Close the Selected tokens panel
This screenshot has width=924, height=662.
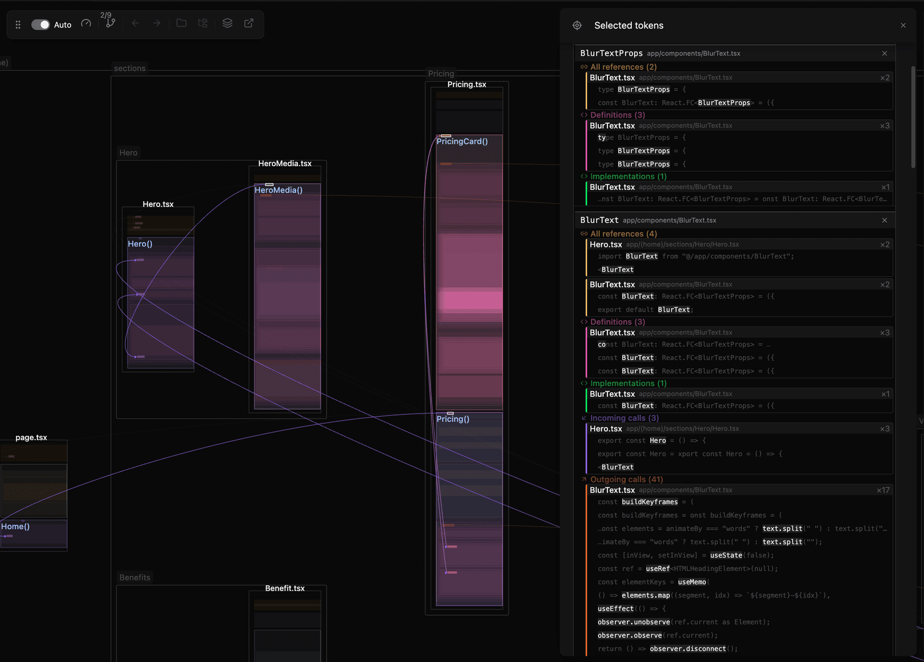tap(903, 26)
